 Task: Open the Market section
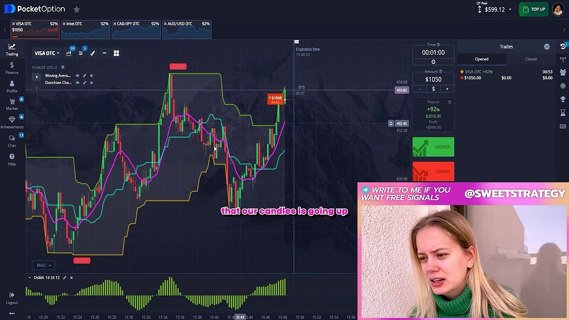(x=12, y=104)
